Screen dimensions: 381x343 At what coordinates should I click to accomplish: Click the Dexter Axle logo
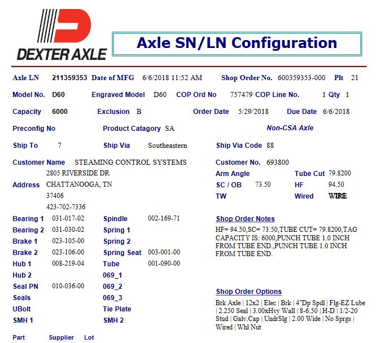pos(62,36)
